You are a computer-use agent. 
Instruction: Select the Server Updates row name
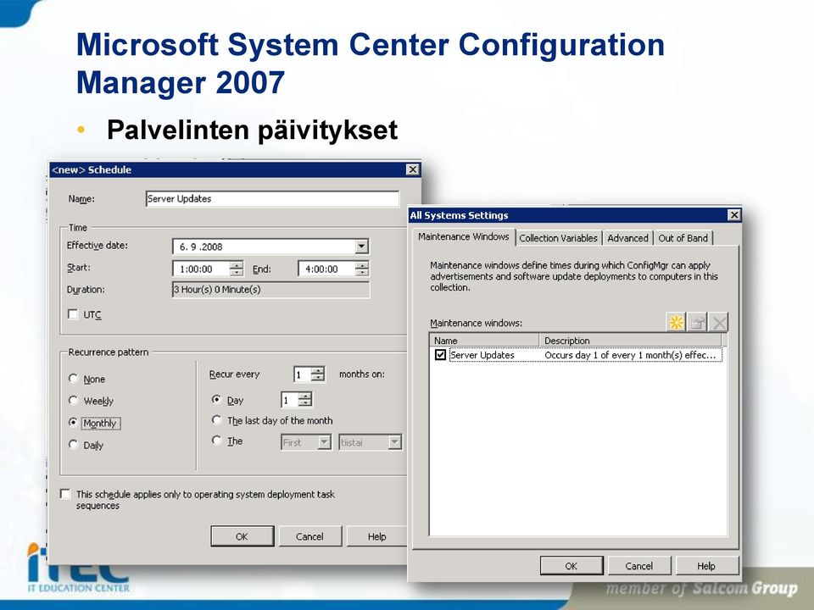pyautogui.click(x=482, y=355)
